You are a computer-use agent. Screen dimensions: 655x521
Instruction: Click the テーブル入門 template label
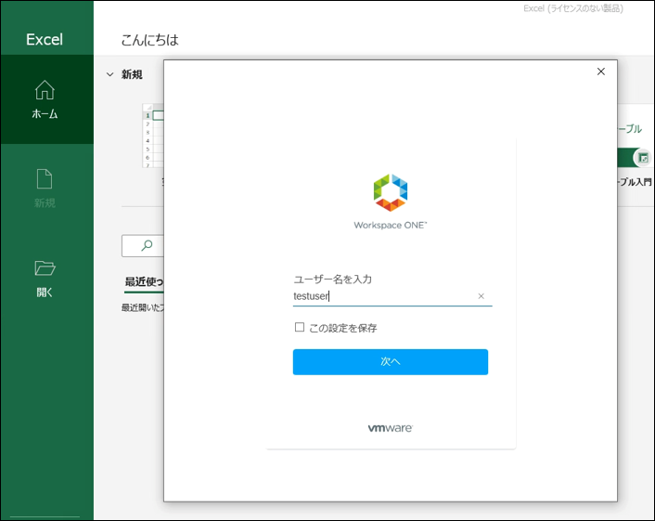635,182
